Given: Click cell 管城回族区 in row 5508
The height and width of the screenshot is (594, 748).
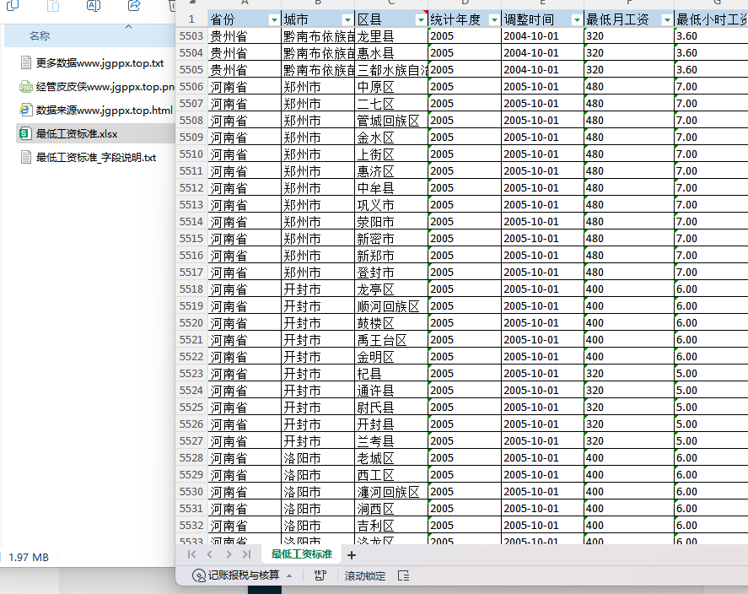Looking at the screenshot, I should pyautogui.click(x=391, y=121).
